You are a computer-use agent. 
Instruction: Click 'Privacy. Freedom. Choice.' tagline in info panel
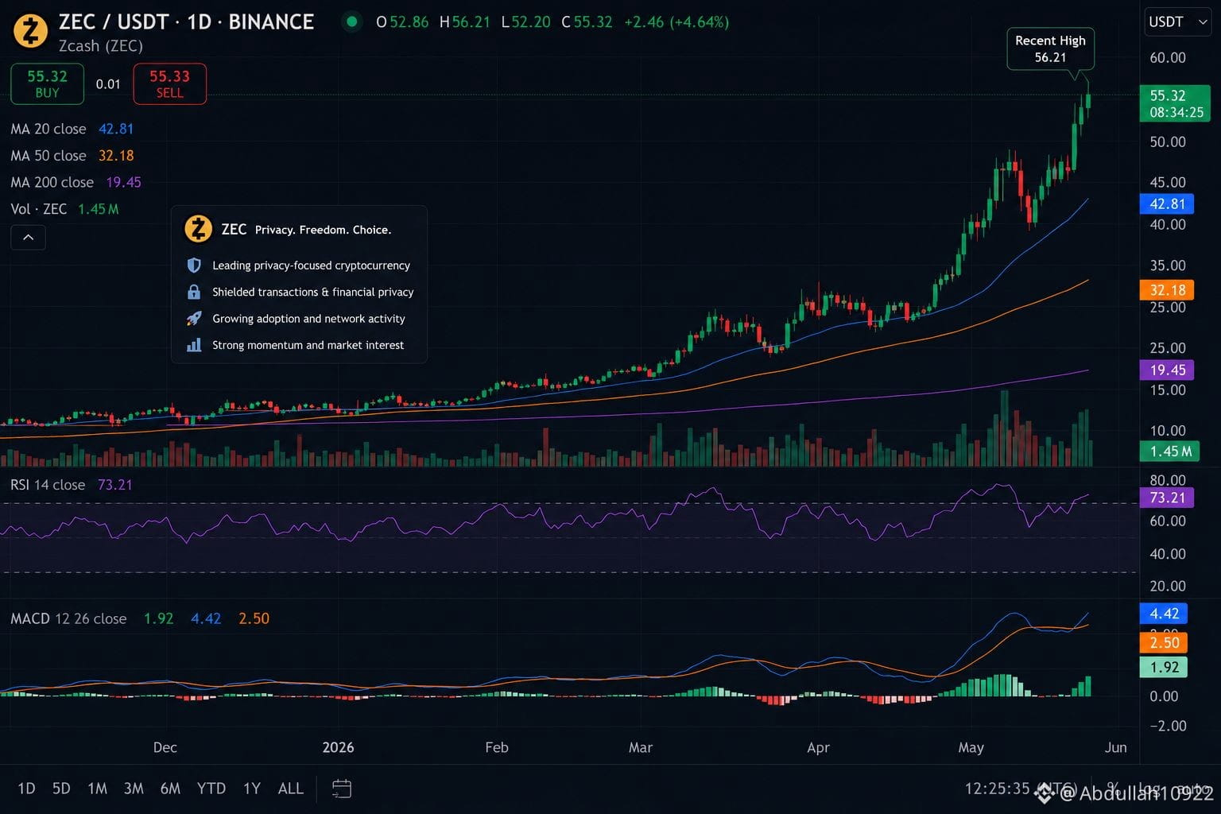pos(323,230)
